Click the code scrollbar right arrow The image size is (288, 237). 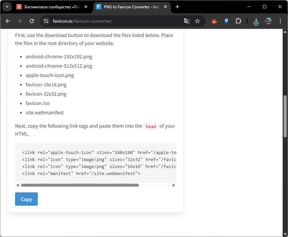click(x=173, y=185)
